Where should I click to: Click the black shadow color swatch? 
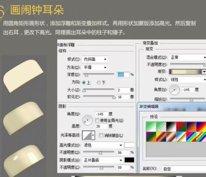(x=129, y=160)
